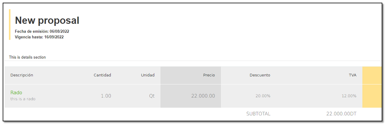This screenshot has height=124, width=385.
Task: Select the Fecha de emisión date line
Action: click(x=42, y=31)
